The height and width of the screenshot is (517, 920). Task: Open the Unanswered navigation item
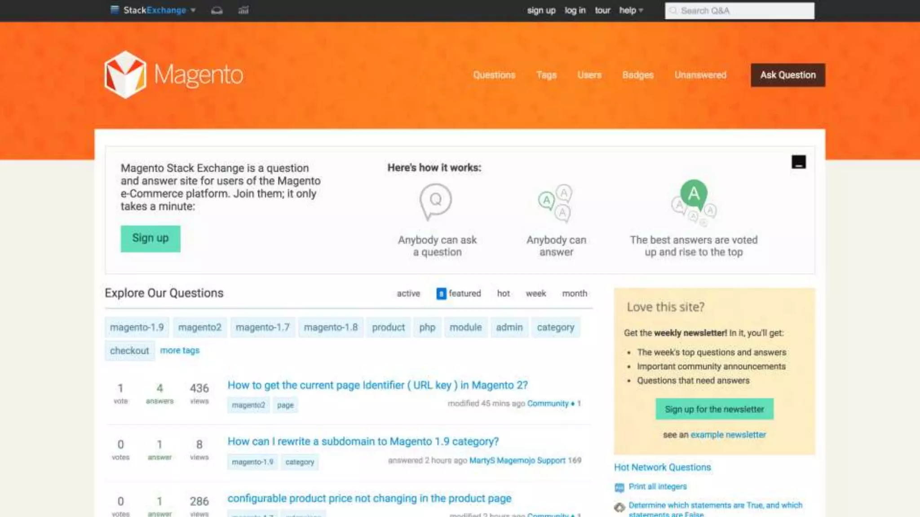[x=700, y=75]
